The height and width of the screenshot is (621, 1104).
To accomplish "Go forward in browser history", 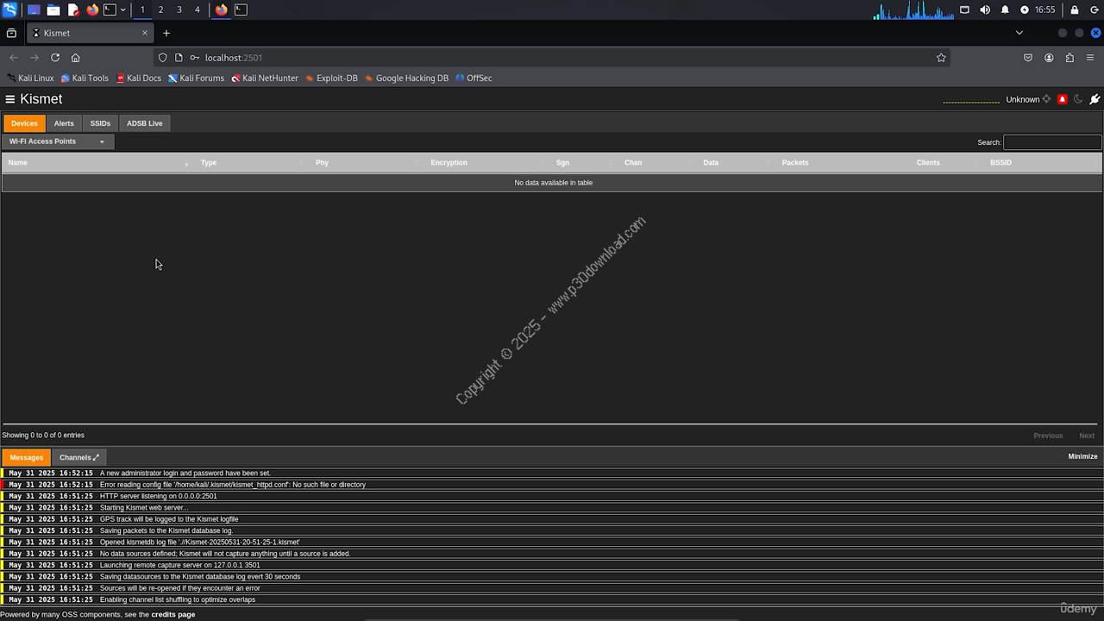I will 34,58.
